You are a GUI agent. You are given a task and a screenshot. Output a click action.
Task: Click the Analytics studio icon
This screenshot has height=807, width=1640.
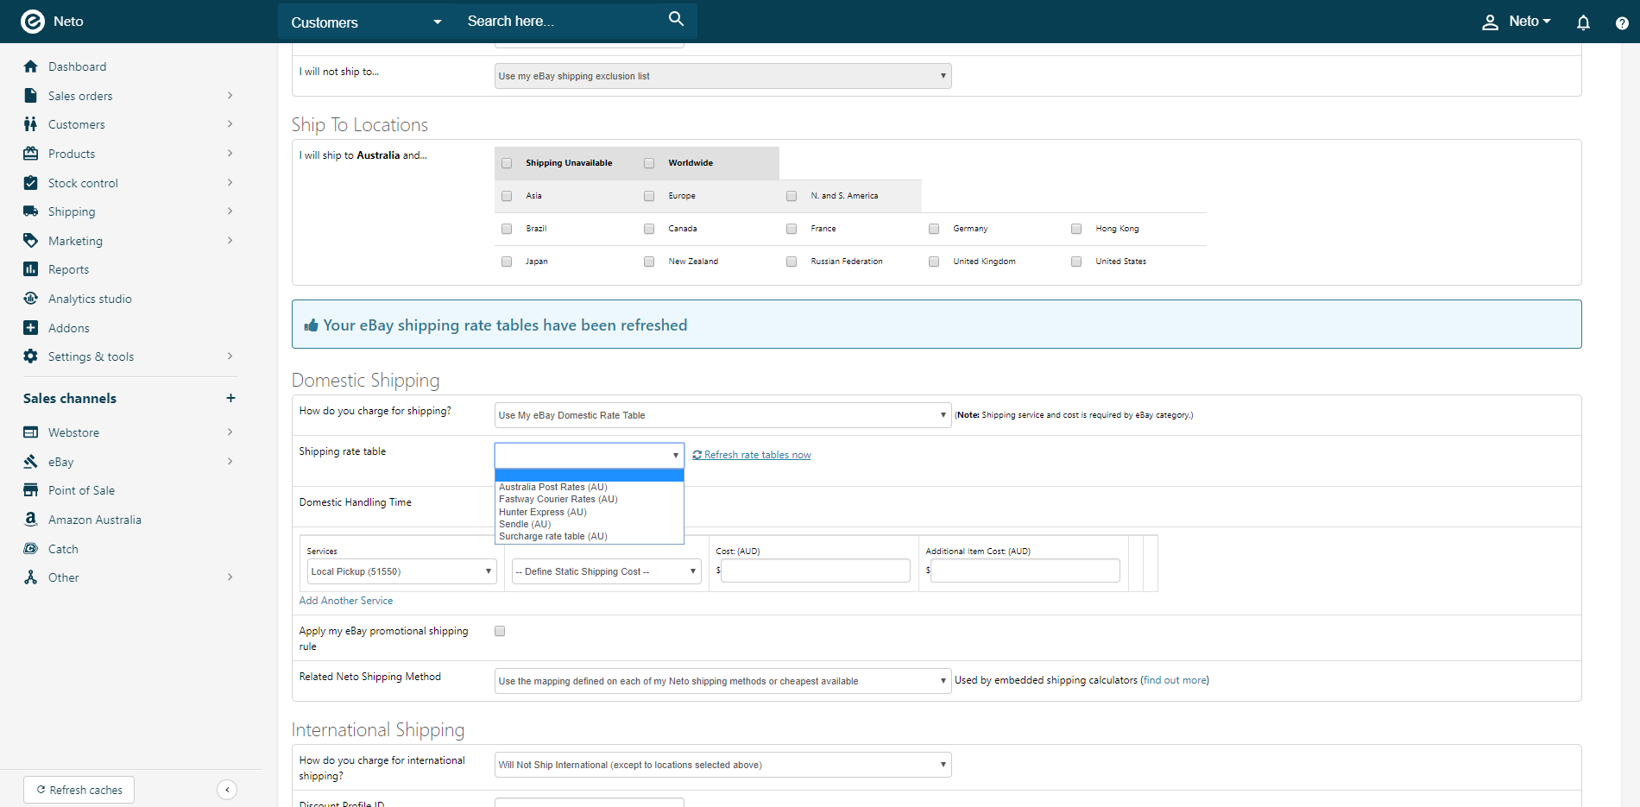click(31, 299)
